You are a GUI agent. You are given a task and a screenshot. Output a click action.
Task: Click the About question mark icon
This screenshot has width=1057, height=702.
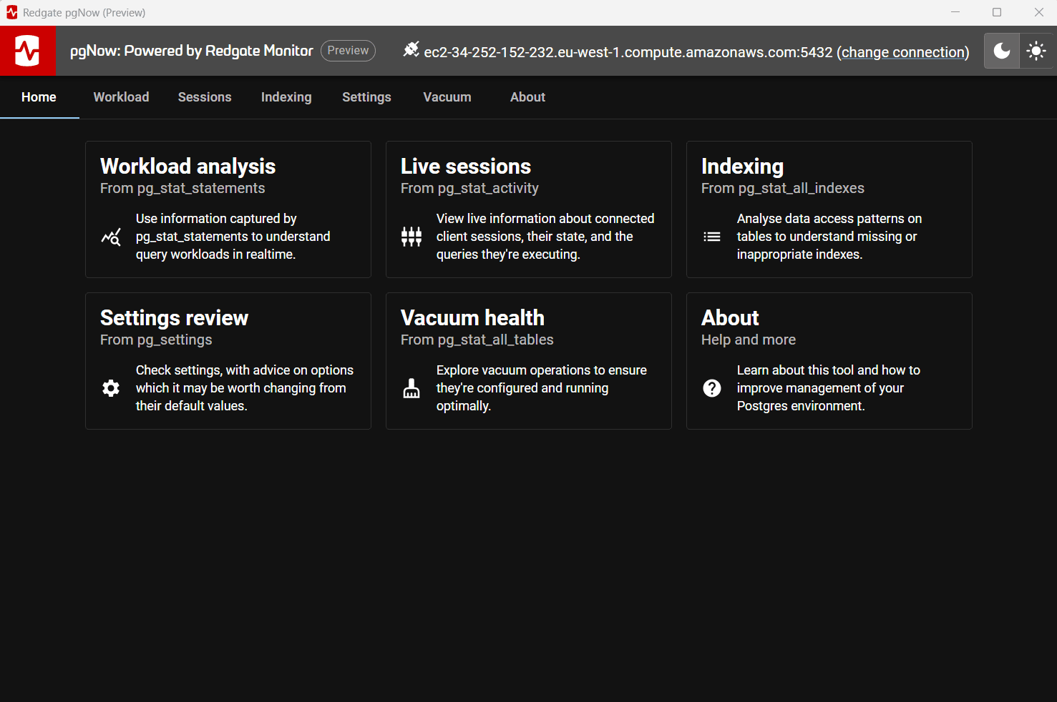point(712,388)
